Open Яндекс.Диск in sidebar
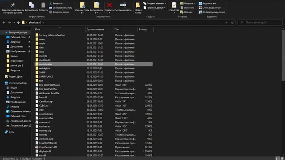Image resolution: width=285 pixels, height=160 pixels. (14, 76)
